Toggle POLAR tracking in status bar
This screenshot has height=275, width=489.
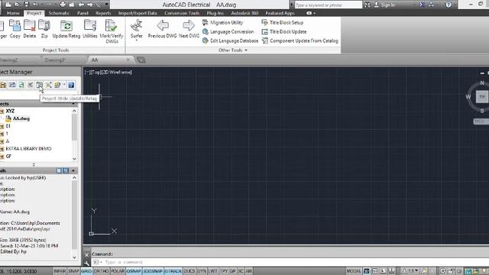[118, 271]
